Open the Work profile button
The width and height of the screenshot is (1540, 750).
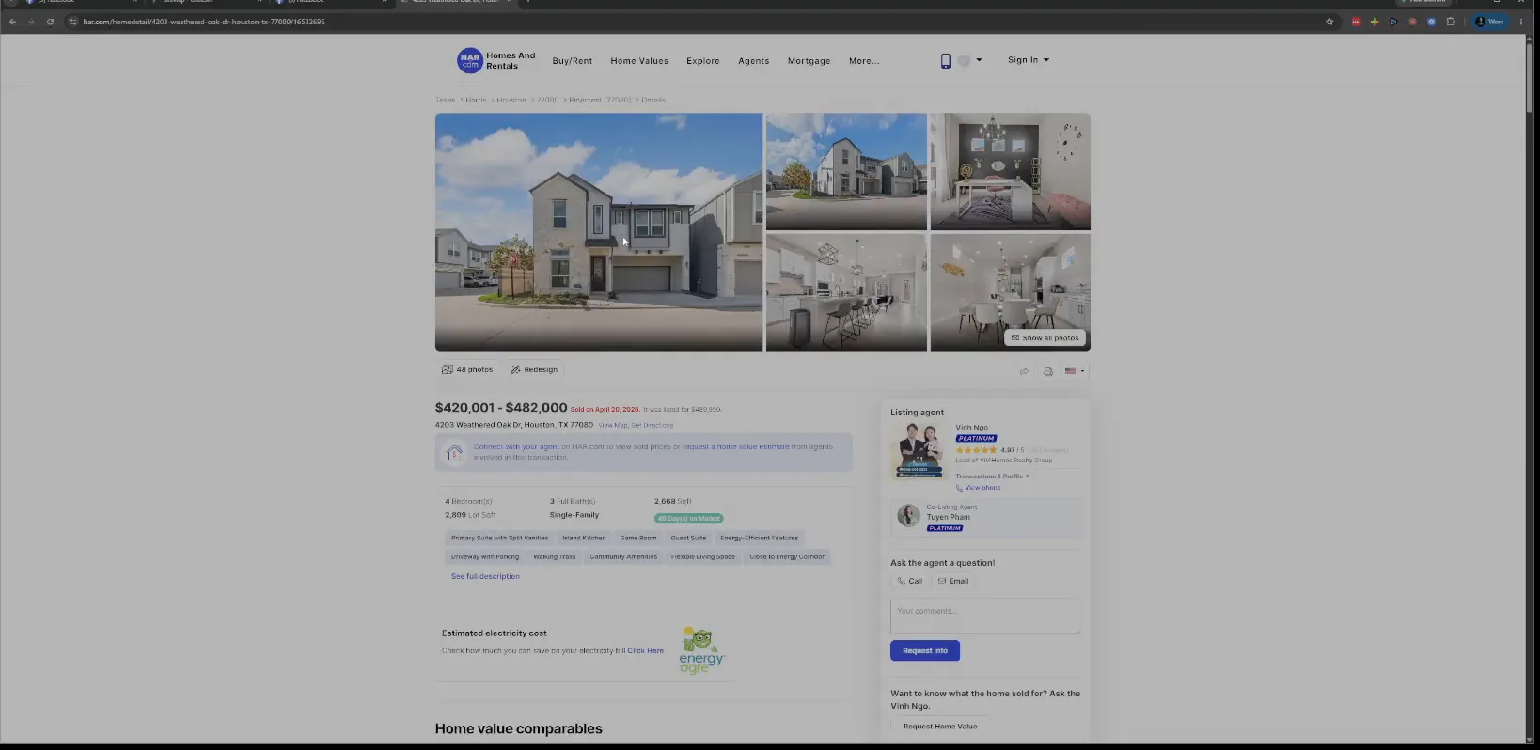click(x=1489, y=22)
